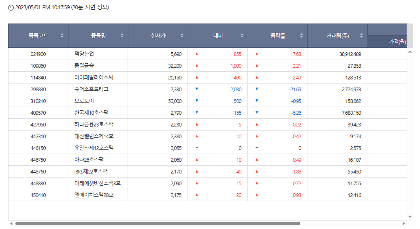Click stock code 448830
The image size is (420, 229).
38,184
